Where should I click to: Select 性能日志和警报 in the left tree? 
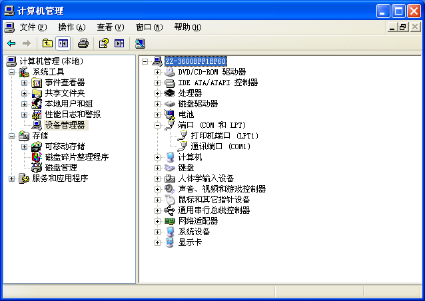tap(73, 115)
